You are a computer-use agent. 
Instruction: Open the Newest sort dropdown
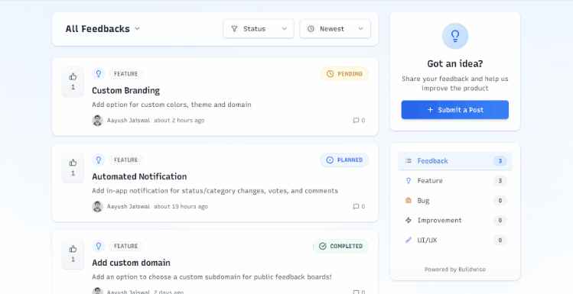tap(335, 29)
